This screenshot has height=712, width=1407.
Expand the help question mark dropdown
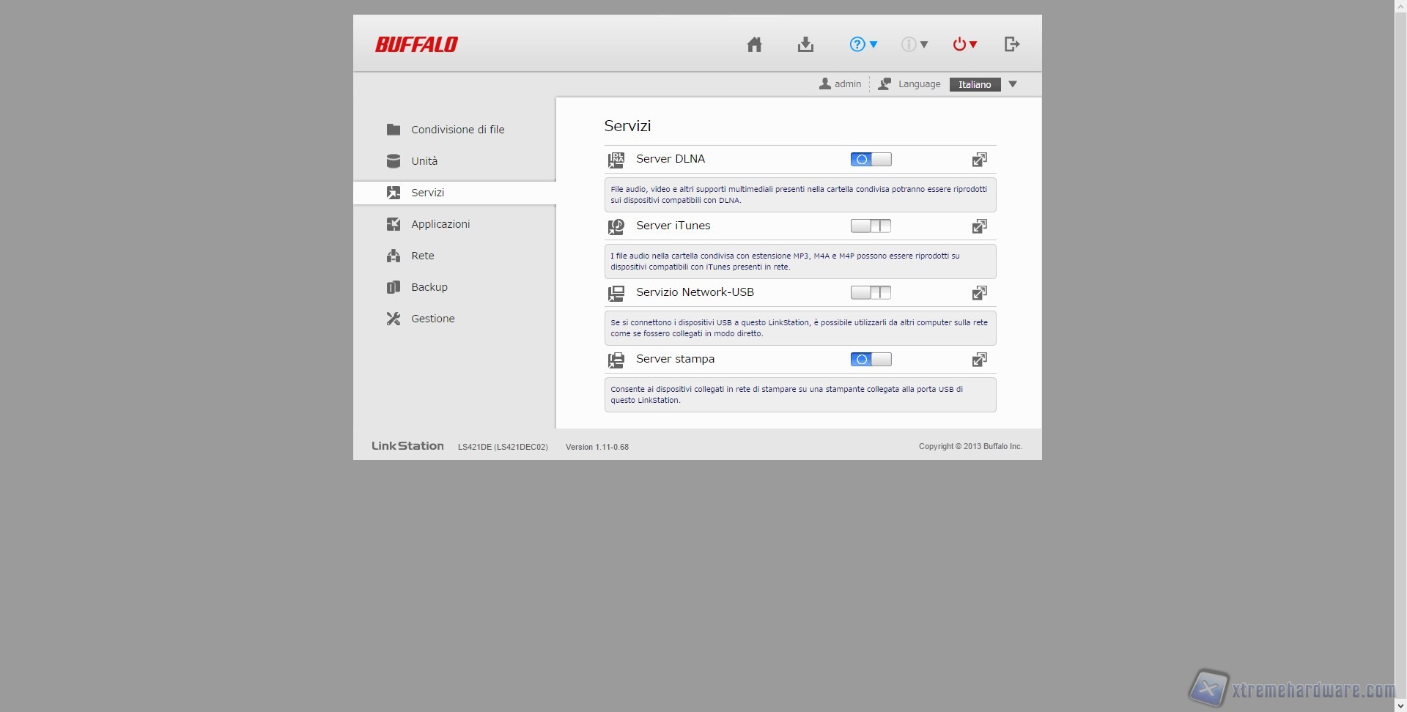863,45
